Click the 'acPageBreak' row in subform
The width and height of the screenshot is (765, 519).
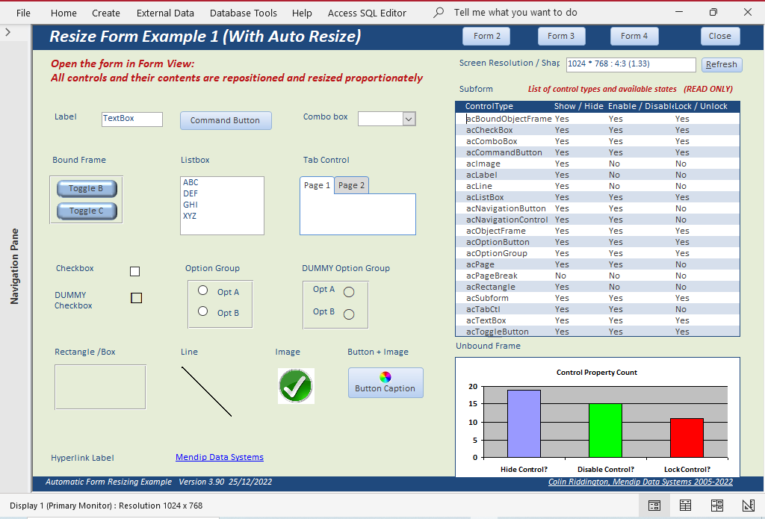pyautogui.click(x=598, y=276)
